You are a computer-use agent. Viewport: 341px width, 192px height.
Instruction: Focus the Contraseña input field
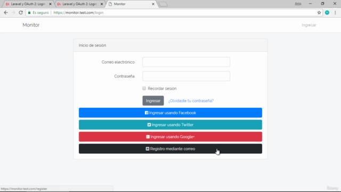point(186,76)
